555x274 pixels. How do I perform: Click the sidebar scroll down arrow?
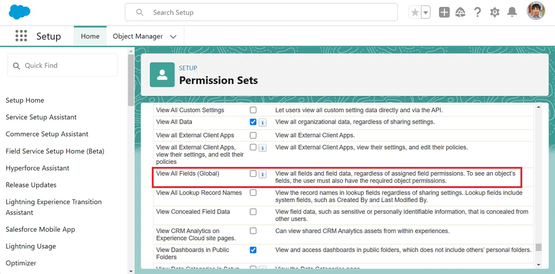click(x=131, y=271)
